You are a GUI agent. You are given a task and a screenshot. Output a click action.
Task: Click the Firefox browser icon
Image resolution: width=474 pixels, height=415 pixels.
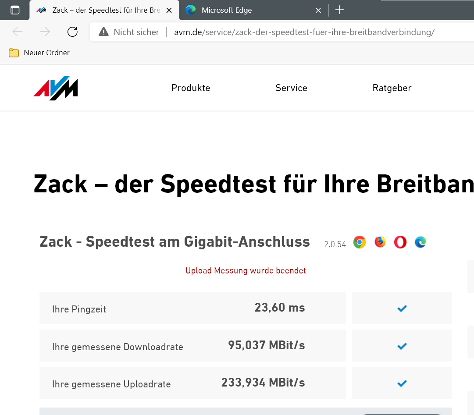tap(380, 242)
